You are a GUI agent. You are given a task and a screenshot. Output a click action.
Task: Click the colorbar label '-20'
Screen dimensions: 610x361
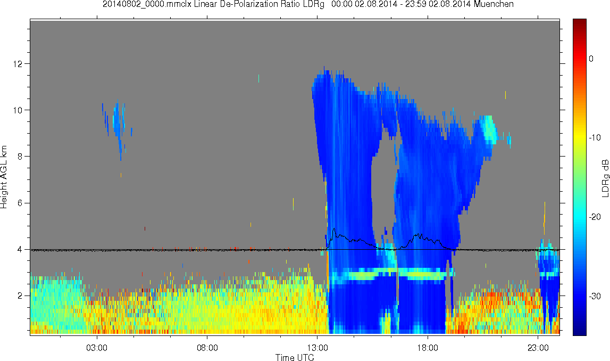[595, 217]
